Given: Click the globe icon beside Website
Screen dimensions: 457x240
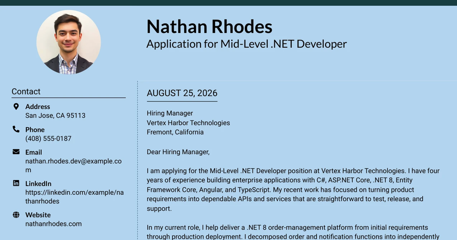Looking at the screenshot, I should (x=16, y=215).
